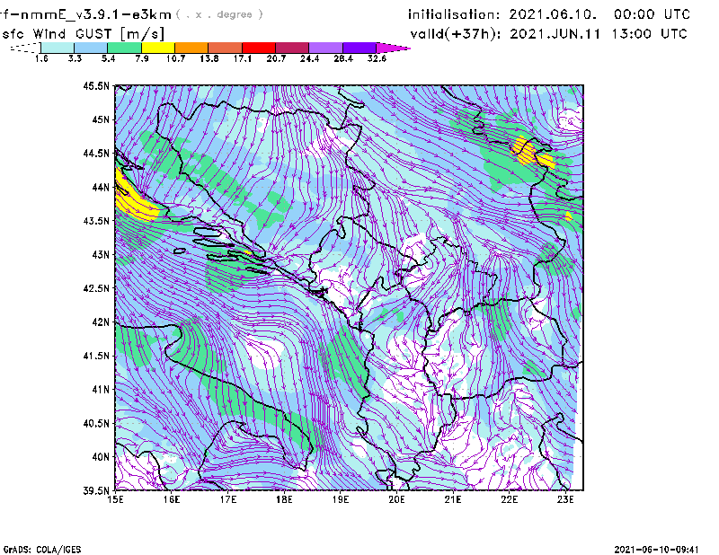Click the 'valid(+37h): 2021.JUN.11 13:00 UTC' text
The height and width of the screenshot is (555, 719).
(x=548, y=33)
